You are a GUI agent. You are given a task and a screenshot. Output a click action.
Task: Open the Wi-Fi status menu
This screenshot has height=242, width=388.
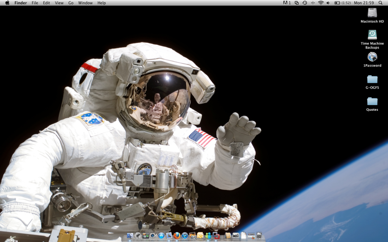click(x=321, y=3)
